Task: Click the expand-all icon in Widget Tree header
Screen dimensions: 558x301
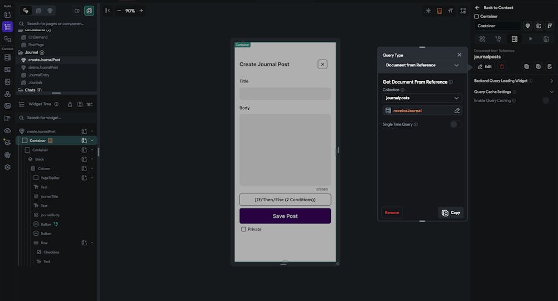Action: tap(80, 104)
